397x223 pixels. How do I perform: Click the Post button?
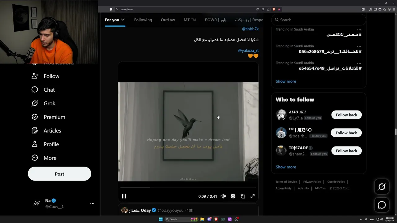click(60, 174)
